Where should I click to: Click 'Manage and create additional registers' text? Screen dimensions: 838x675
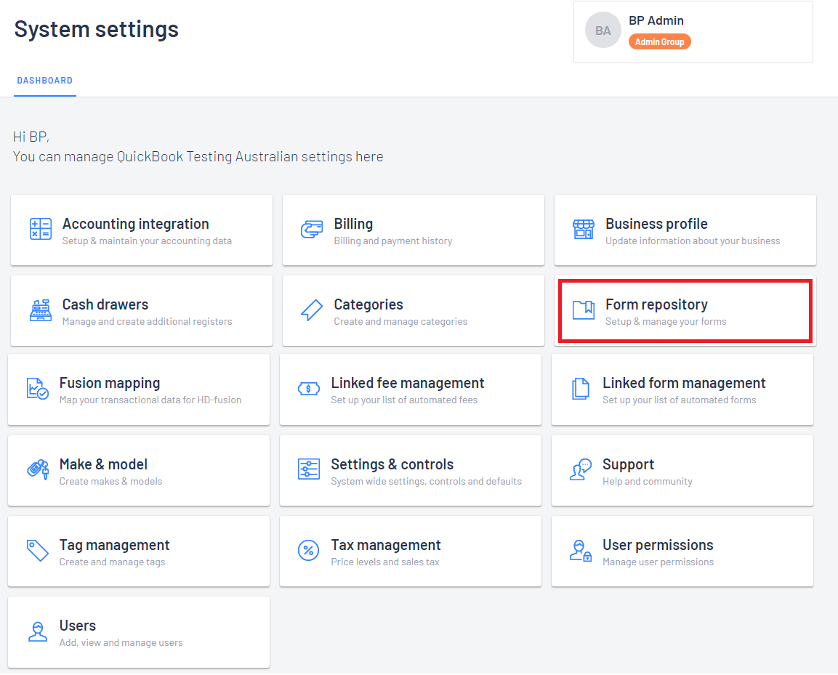147,322
